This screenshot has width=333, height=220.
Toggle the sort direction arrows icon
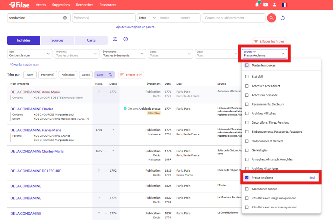point(111,75)
